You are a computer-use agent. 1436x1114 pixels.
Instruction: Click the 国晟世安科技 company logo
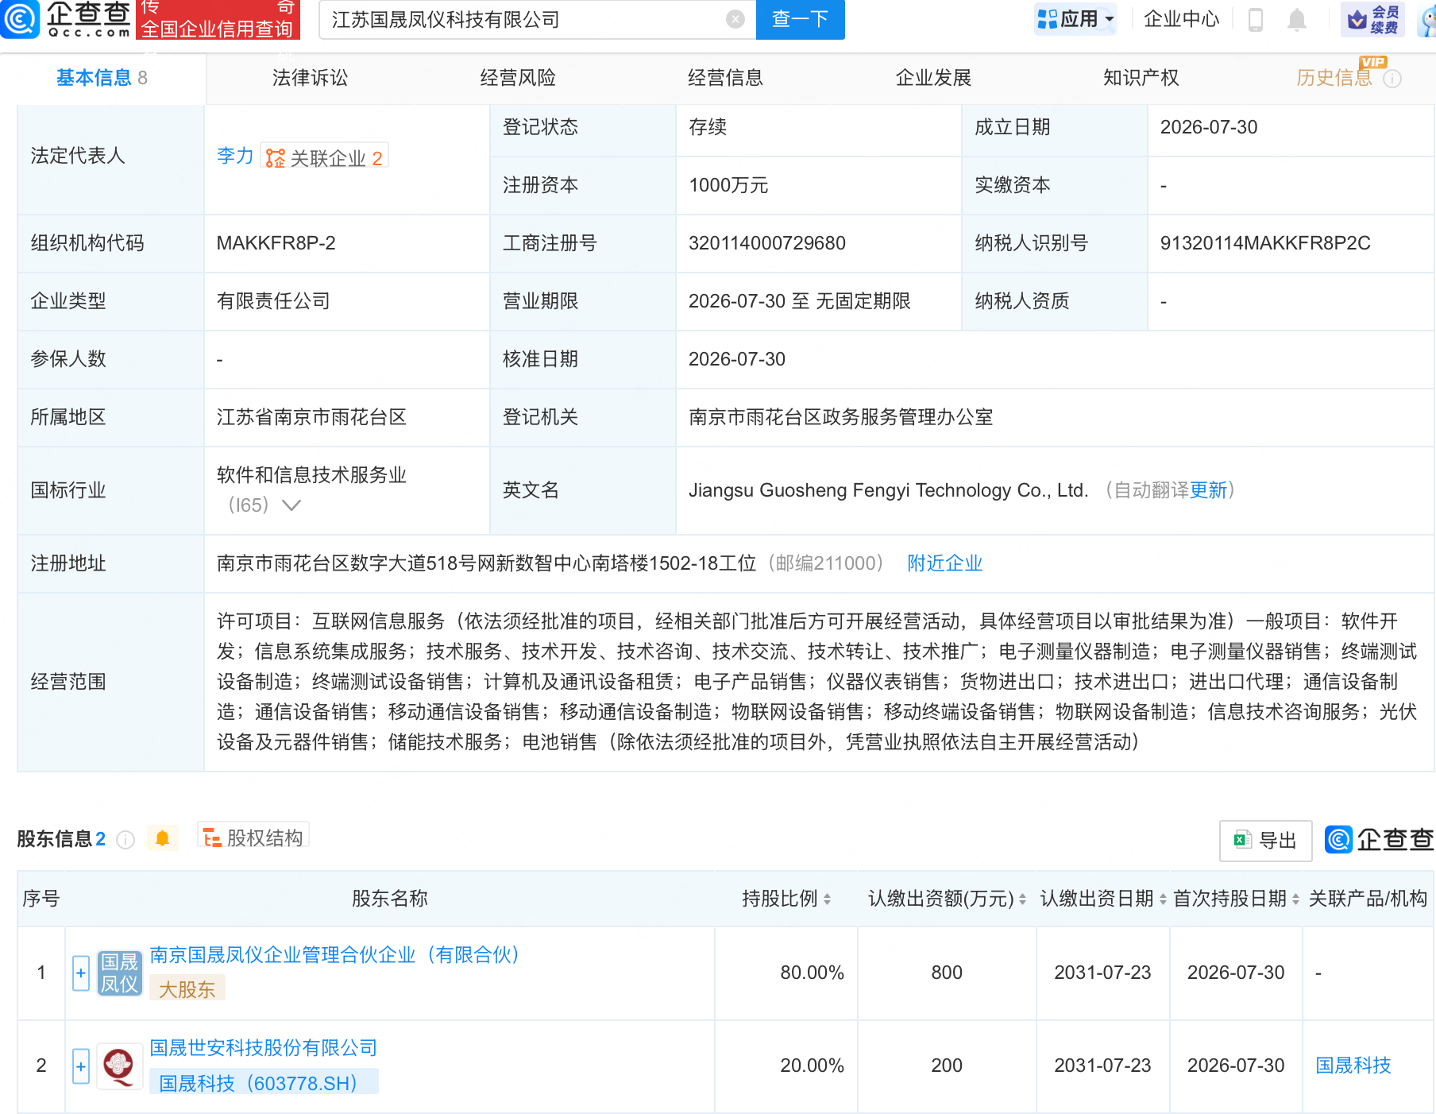[x=119, y=1066]
